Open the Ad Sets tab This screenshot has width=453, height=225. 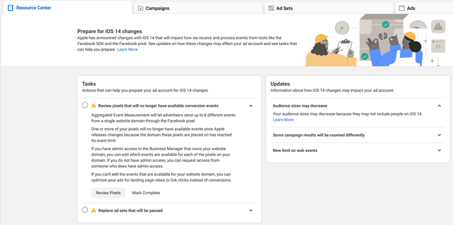point(329,8)
